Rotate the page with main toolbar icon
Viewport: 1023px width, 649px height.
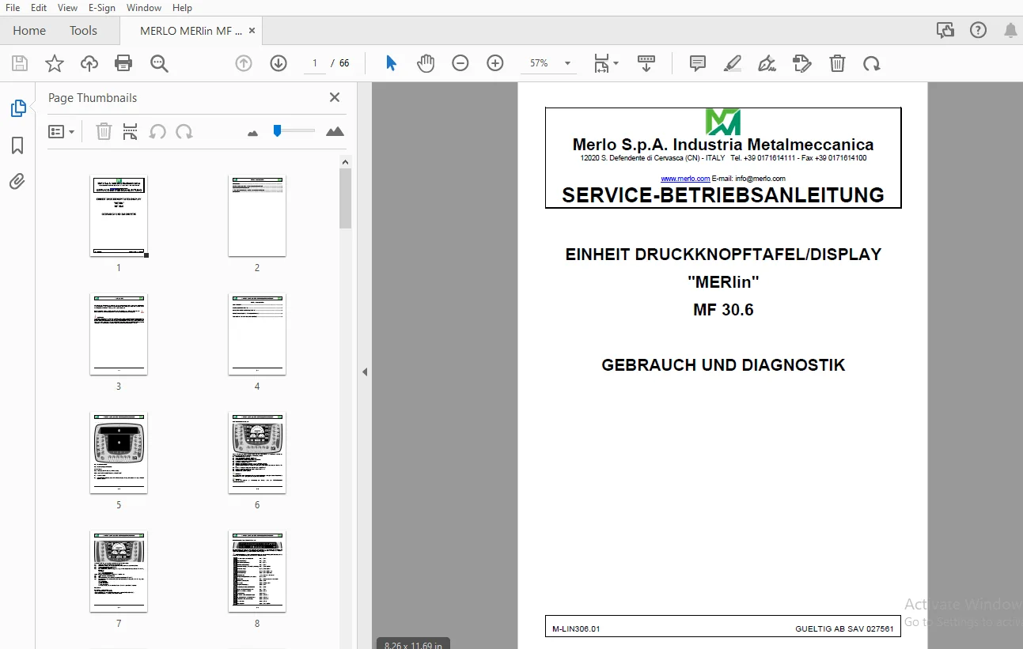[872, 63]
